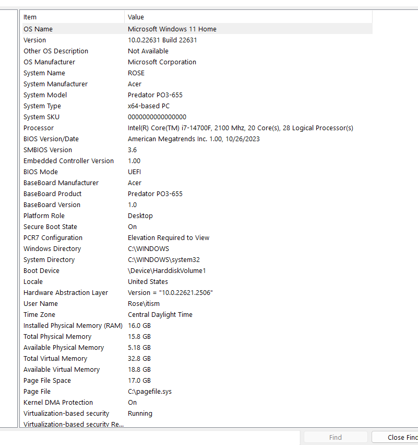Image resolution: width=418 pixels, height=445 pixels.
Task: Select Boot Device row
Action: 197,270
